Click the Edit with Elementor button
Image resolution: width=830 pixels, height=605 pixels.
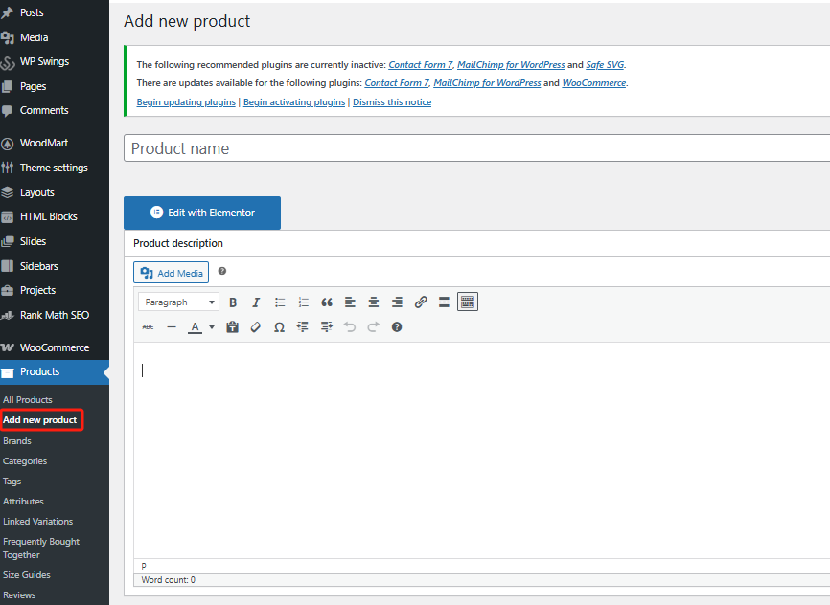point(202,213)
